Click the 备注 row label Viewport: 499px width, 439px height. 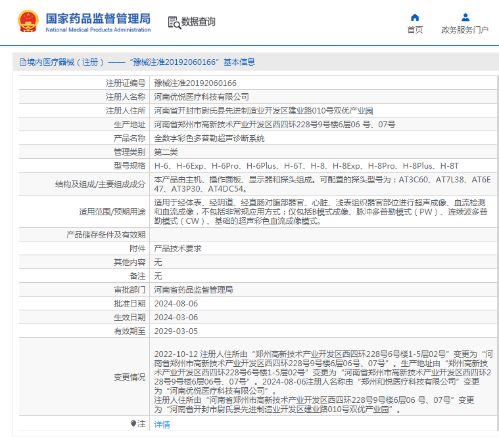[x=137, y=276]
